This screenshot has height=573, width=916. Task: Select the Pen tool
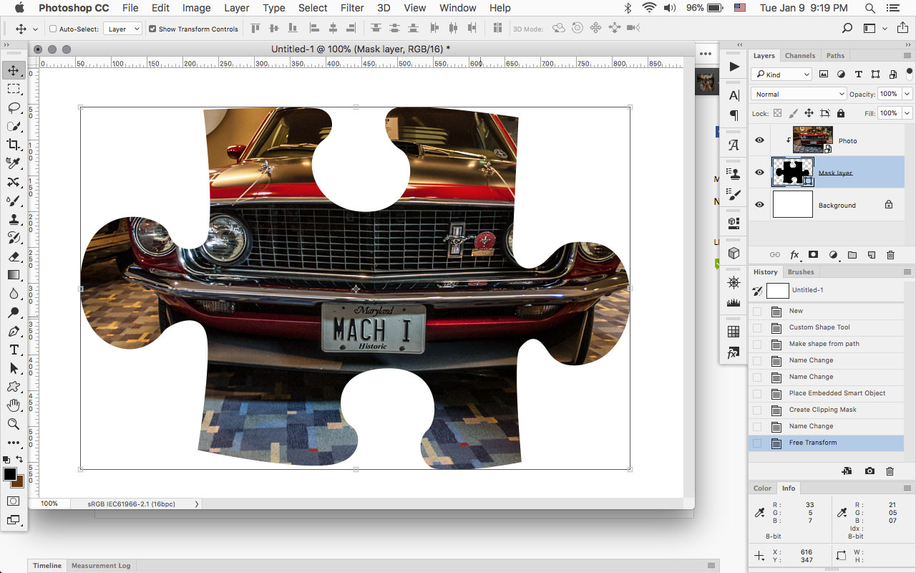pyautogui.click(x=14, y=331)
